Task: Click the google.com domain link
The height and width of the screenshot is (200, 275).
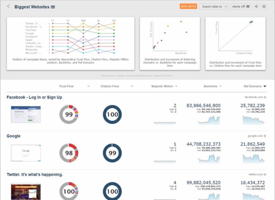Action: (x=255, y=136)
